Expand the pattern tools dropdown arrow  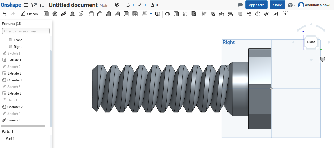[x=151, y=14]
